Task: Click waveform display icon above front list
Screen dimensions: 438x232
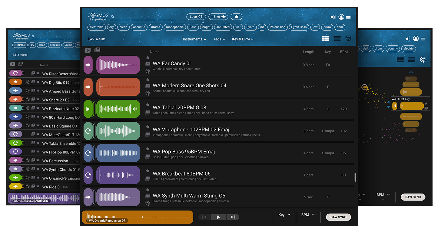Action: (x=88, y=50)
